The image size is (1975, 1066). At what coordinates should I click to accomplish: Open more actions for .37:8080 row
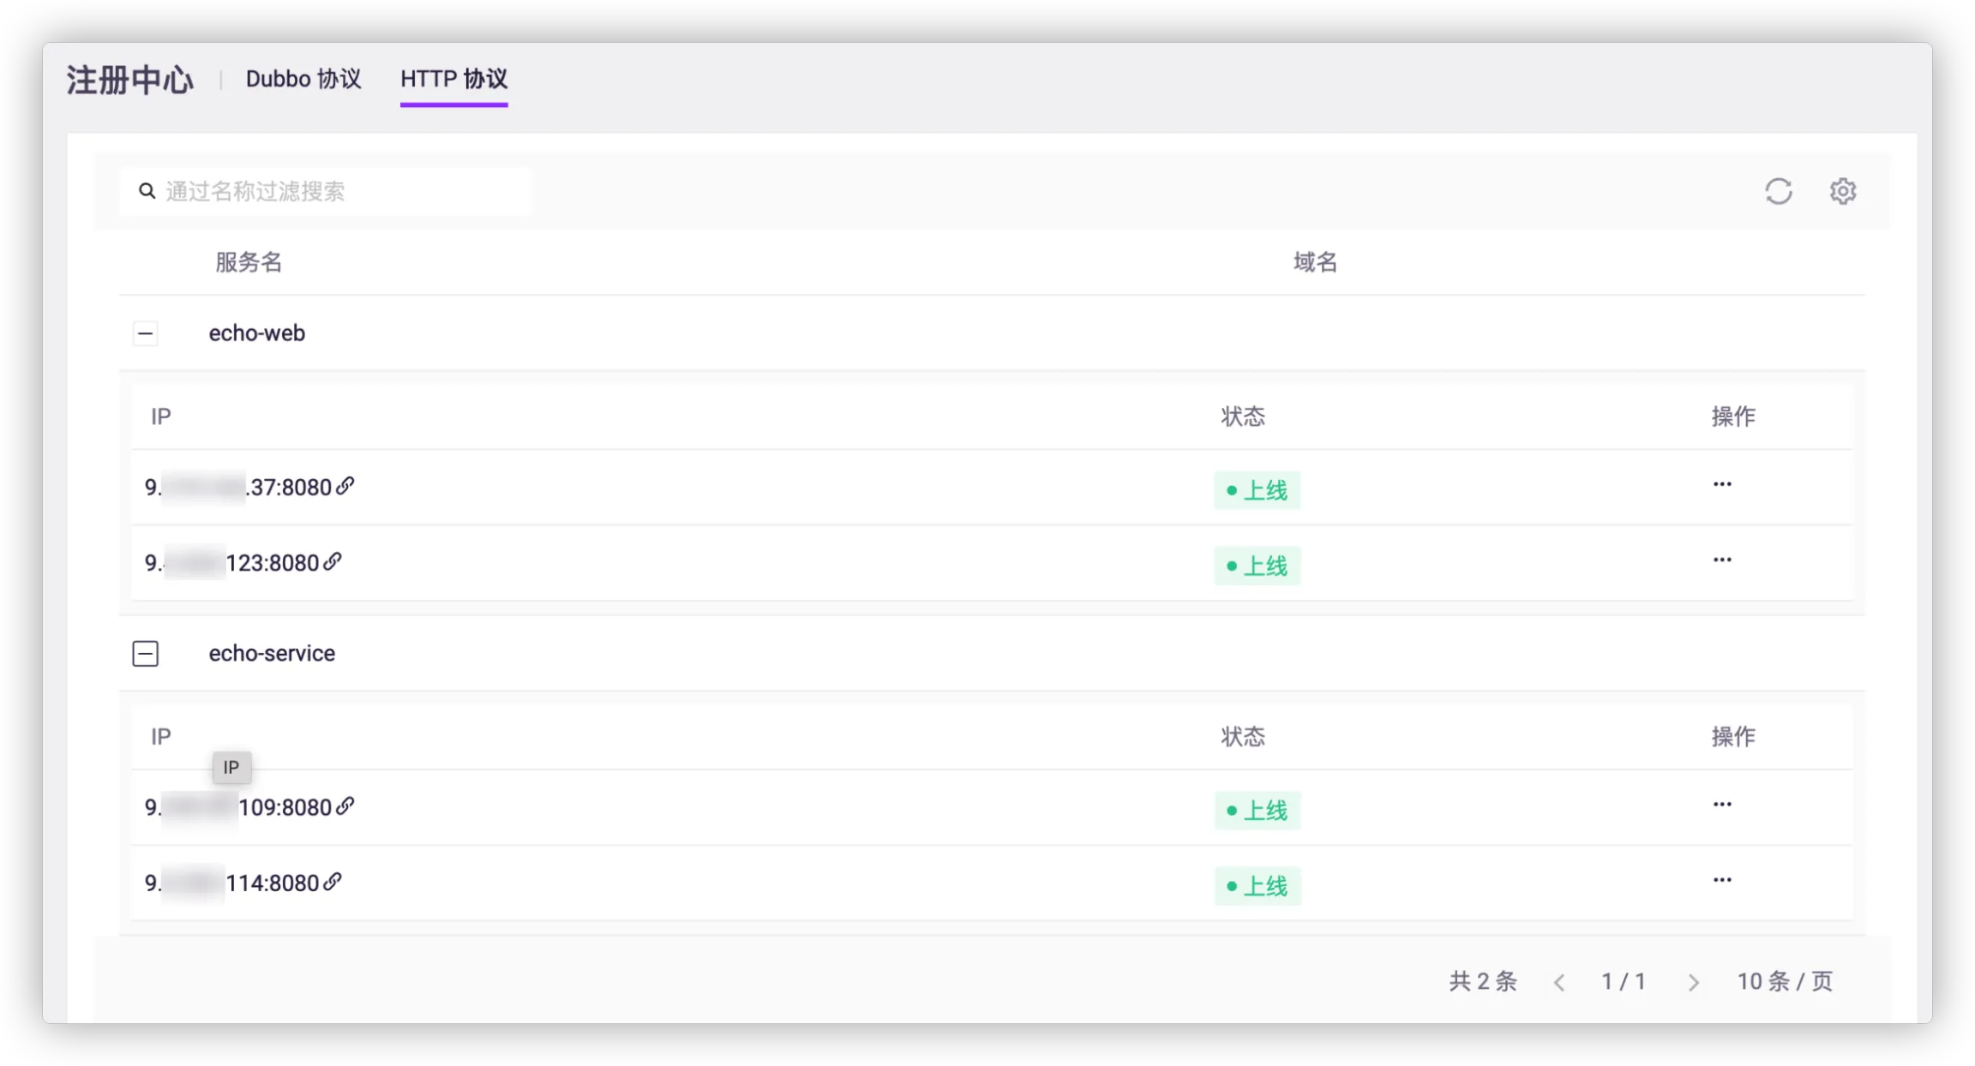[x=1721, y=484]
